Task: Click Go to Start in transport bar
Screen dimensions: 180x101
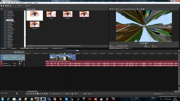Action: pos(40,94)
